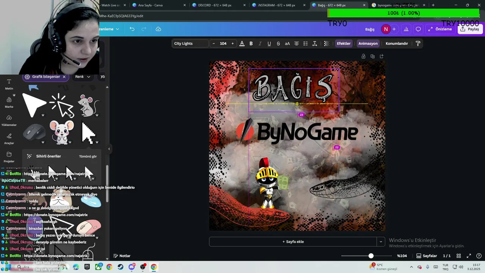Click the Sayfa ekle button

point(293,242)
